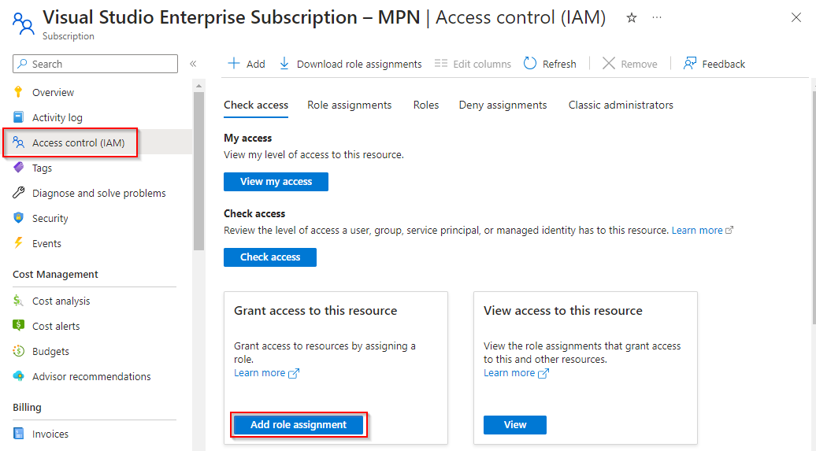Click the Security shield icon
This screenshot has width=816, height=451.
(x=18, y=217)
